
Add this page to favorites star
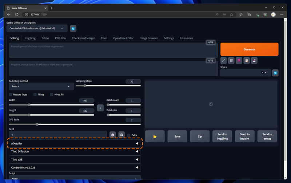coord(231,15)
